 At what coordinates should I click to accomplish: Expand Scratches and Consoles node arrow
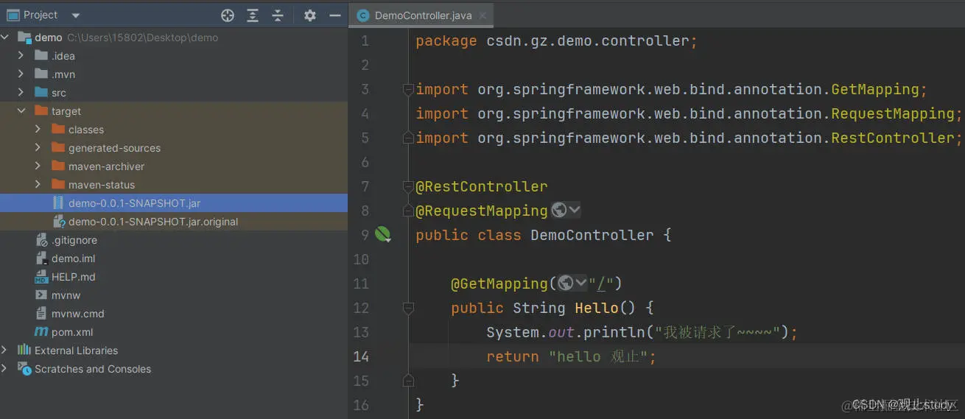pos(5,369)
